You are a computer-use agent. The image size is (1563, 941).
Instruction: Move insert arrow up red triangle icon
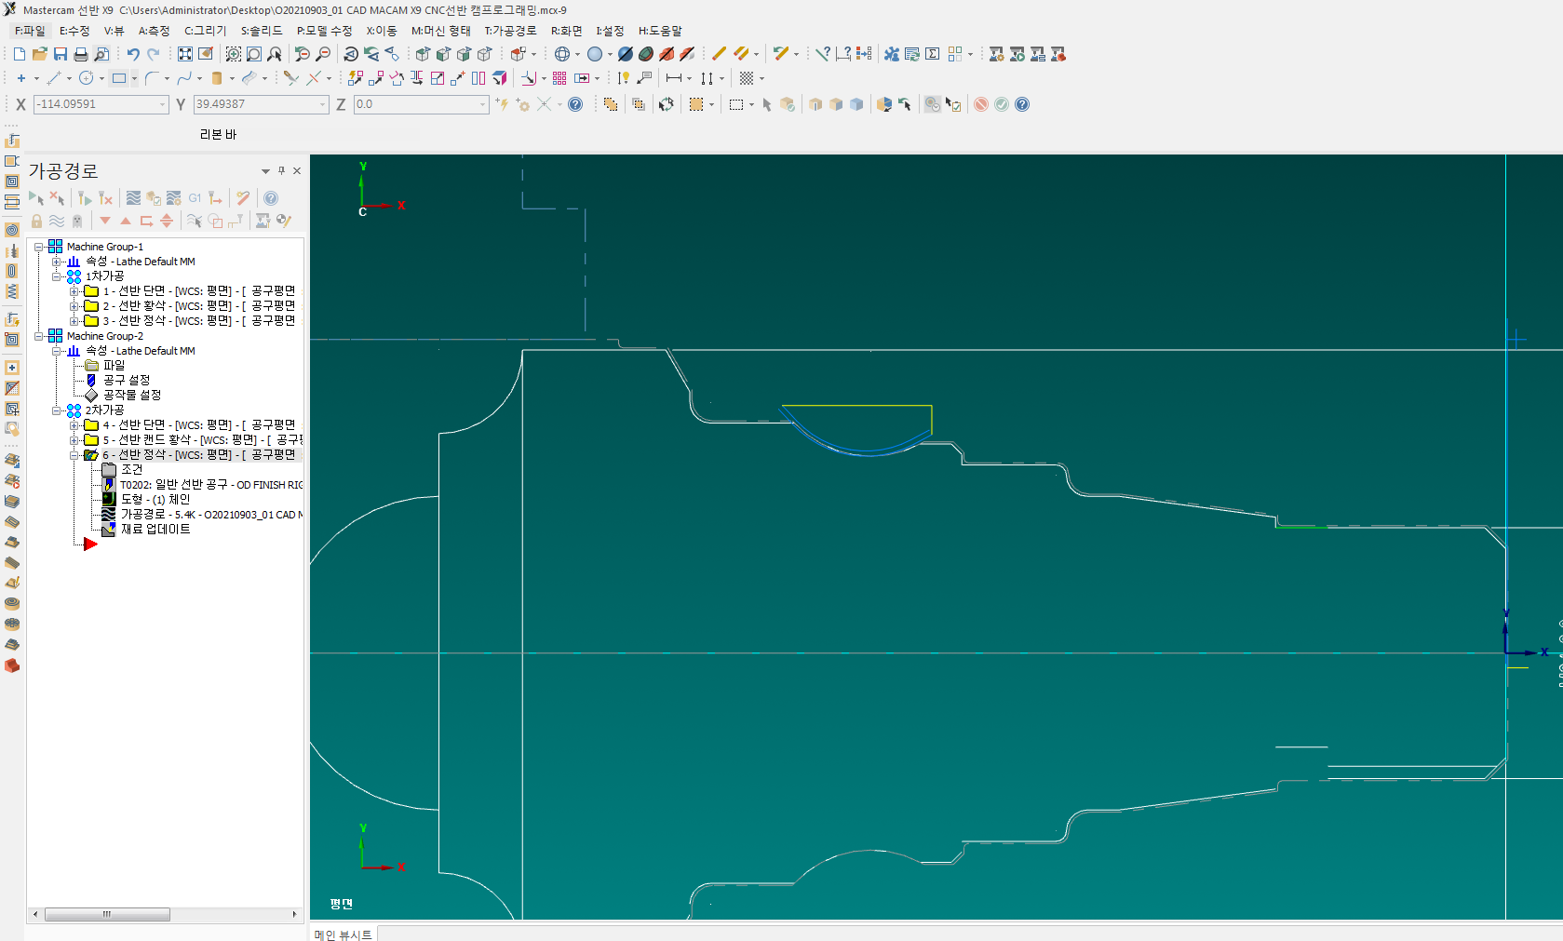[126, 221]
